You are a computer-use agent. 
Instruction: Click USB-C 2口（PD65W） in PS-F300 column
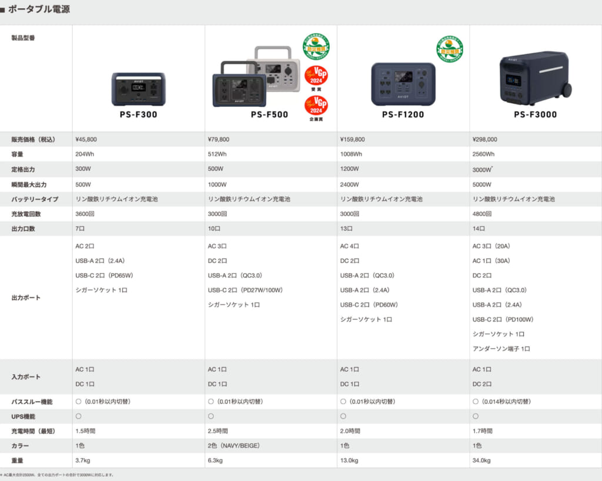105,275
